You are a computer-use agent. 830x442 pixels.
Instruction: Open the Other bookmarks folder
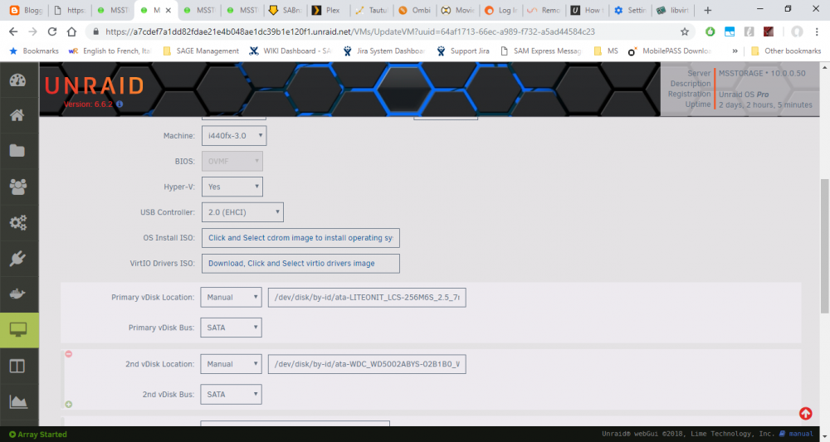[x=786, y=51]
